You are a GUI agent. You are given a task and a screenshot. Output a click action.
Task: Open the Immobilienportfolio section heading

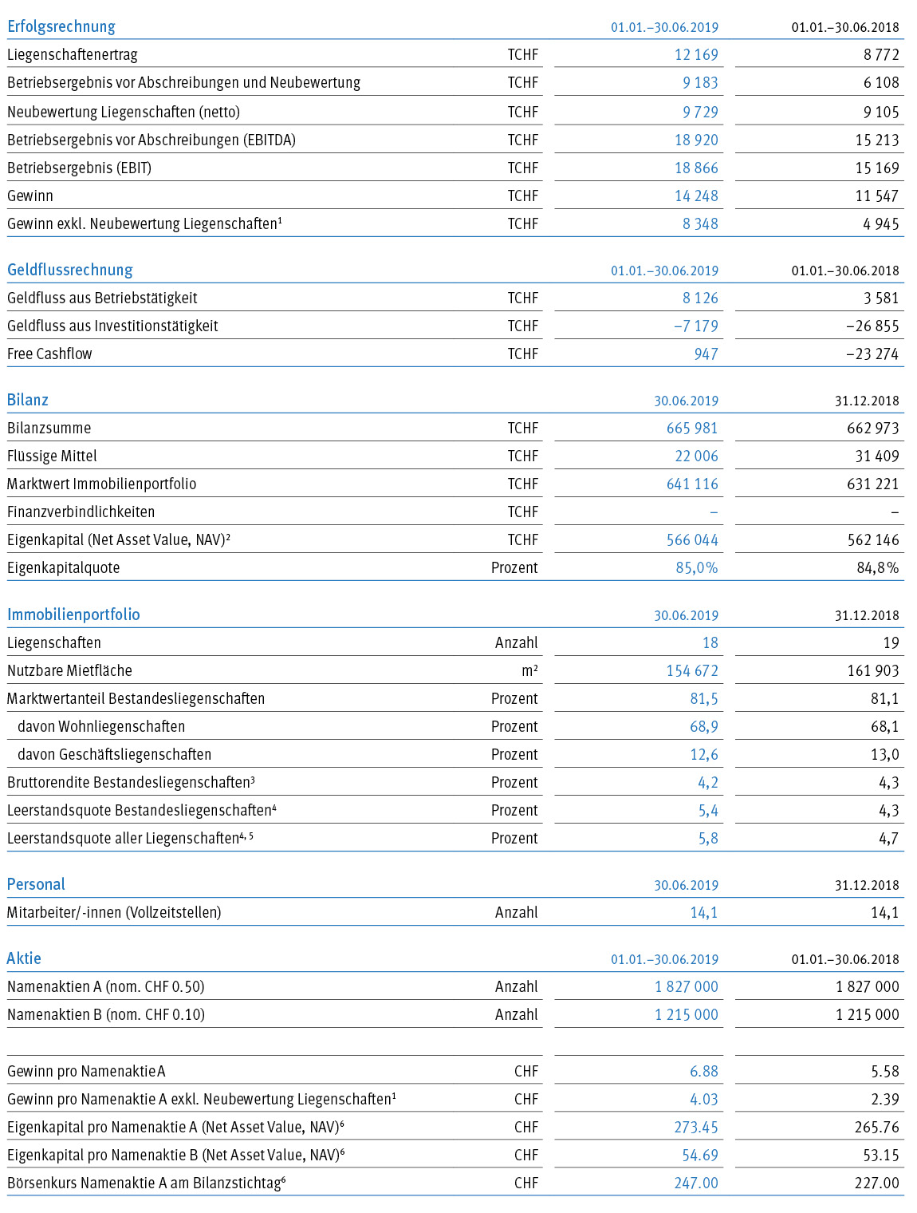pyautogui.click(x=73, y=614)
